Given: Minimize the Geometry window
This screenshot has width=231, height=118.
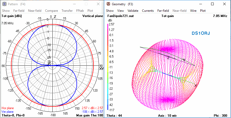Looking at the screenshot, I should click(x=201, y=4).
